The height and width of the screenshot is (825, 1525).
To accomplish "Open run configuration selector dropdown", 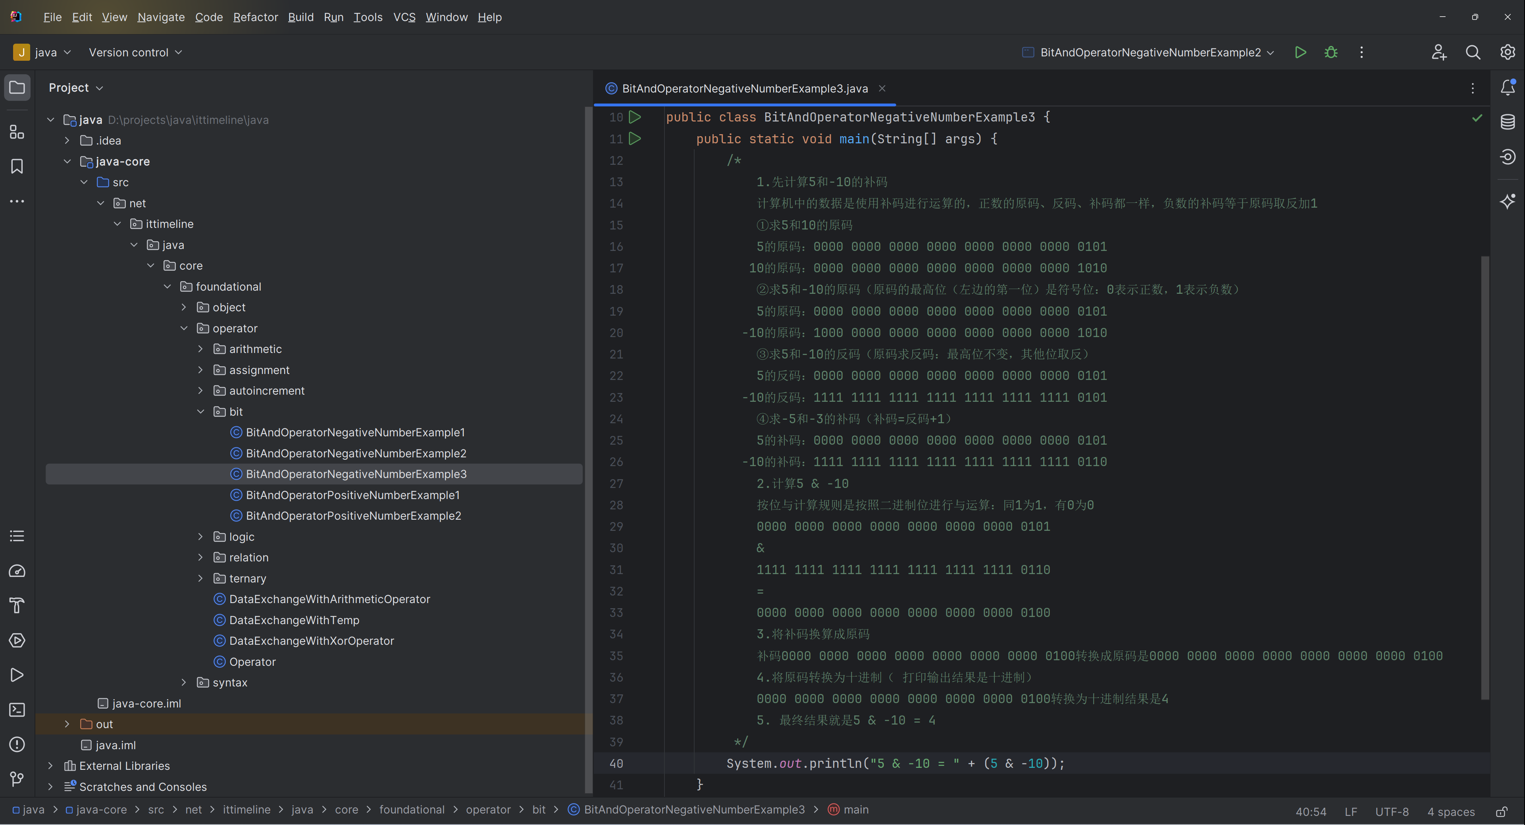I will [x=1148, y=52].
